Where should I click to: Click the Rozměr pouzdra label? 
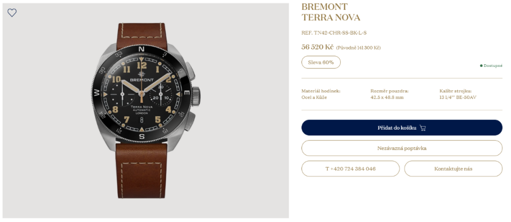tap(389, 91)
